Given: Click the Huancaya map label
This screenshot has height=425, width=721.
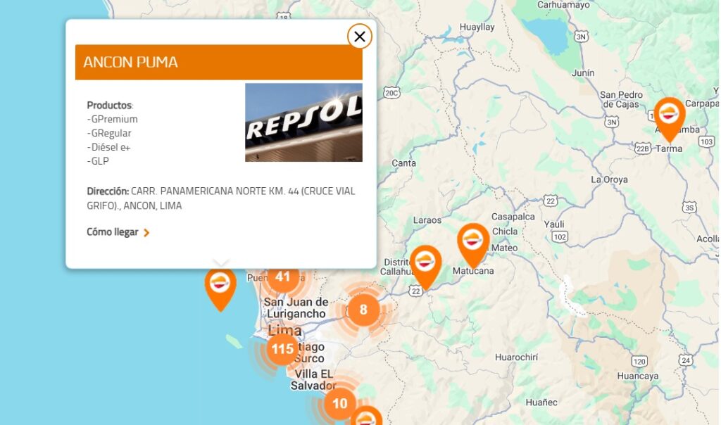Looking at the screenshot, I should pos(637,376).
